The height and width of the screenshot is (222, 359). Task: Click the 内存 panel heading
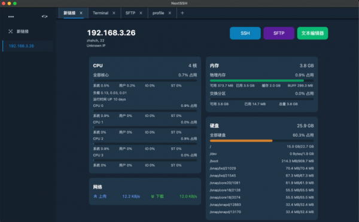click(x=214, y=66)
